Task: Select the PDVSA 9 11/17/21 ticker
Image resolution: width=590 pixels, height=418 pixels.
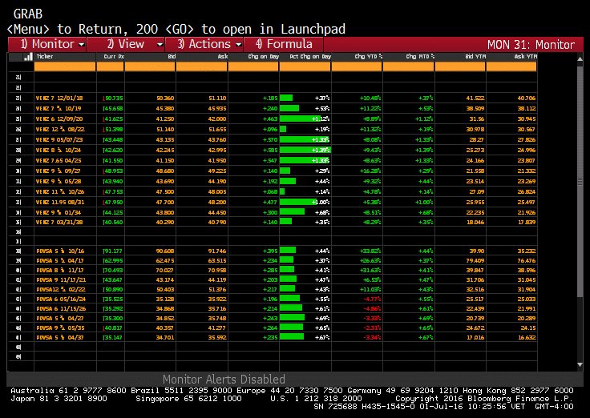Action: (62, 280)
